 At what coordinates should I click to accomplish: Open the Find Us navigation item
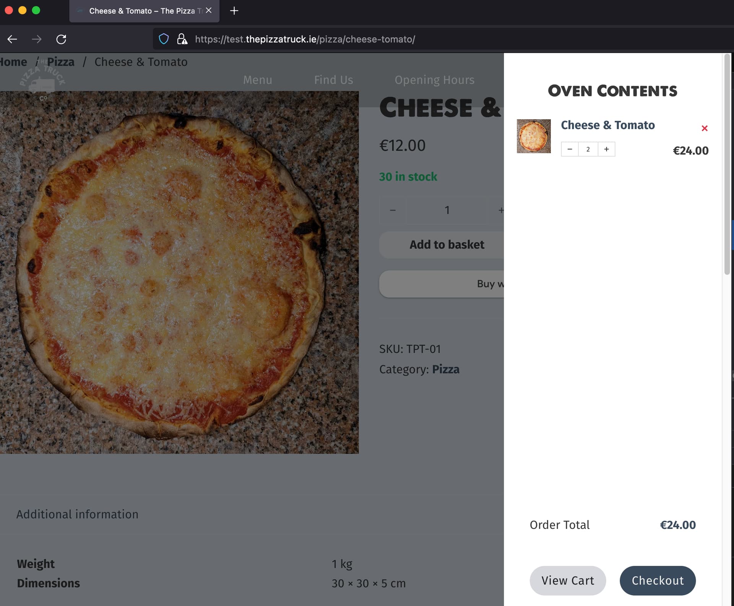333,80
